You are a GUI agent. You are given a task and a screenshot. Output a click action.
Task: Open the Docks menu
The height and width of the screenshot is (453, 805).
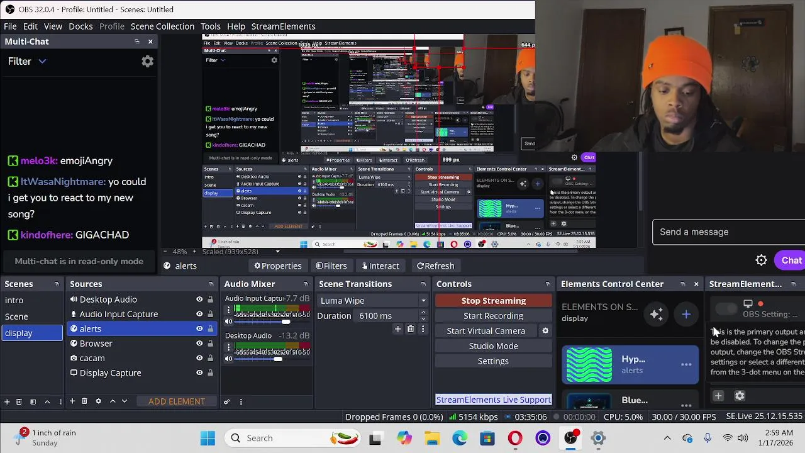point(80,26)
